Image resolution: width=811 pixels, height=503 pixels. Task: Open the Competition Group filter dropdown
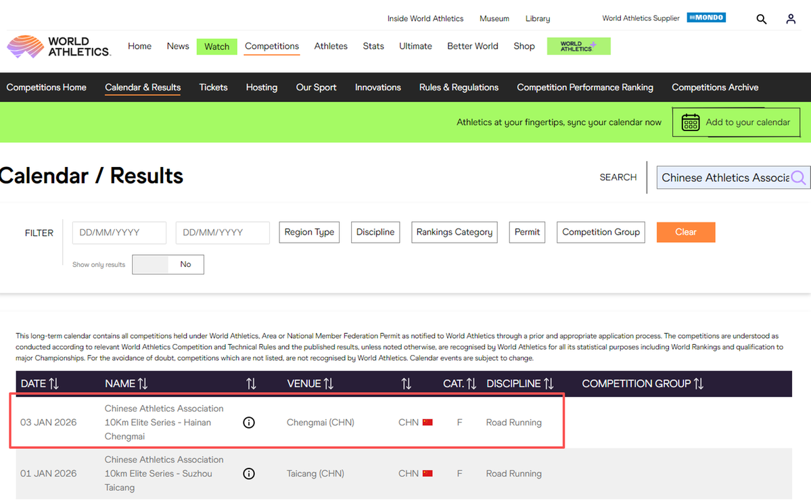click(x=601, y=232)
